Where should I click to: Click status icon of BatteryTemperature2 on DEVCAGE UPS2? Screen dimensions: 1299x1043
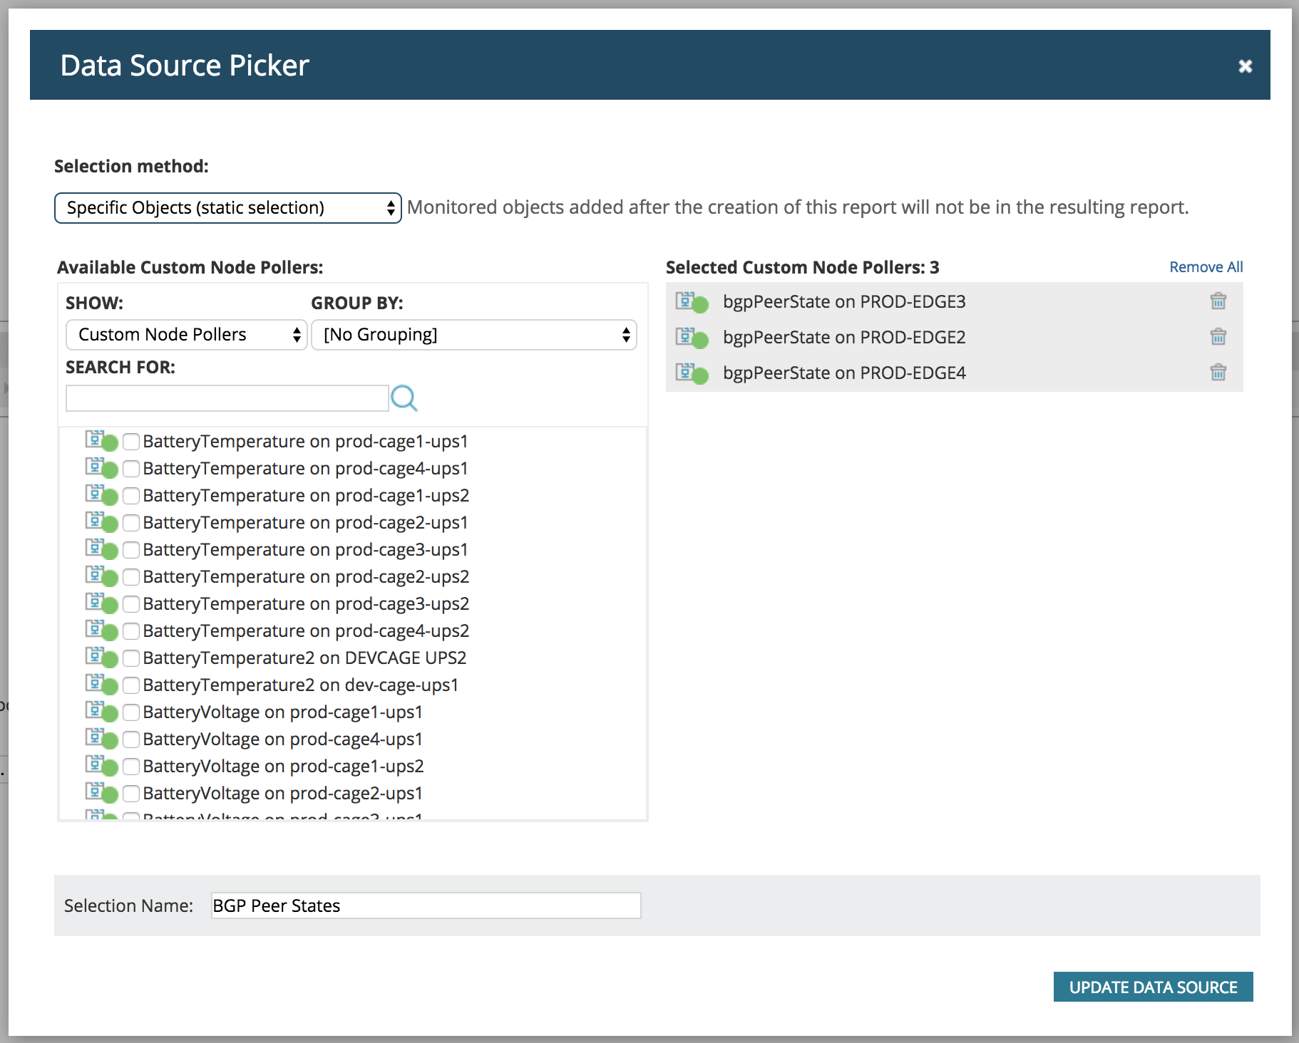point(102,658)
